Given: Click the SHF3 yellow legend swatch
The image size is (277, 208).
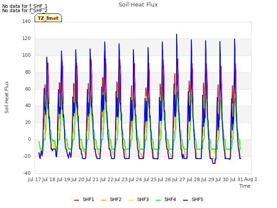Looking at the screenshot, I should pos(131,200).
